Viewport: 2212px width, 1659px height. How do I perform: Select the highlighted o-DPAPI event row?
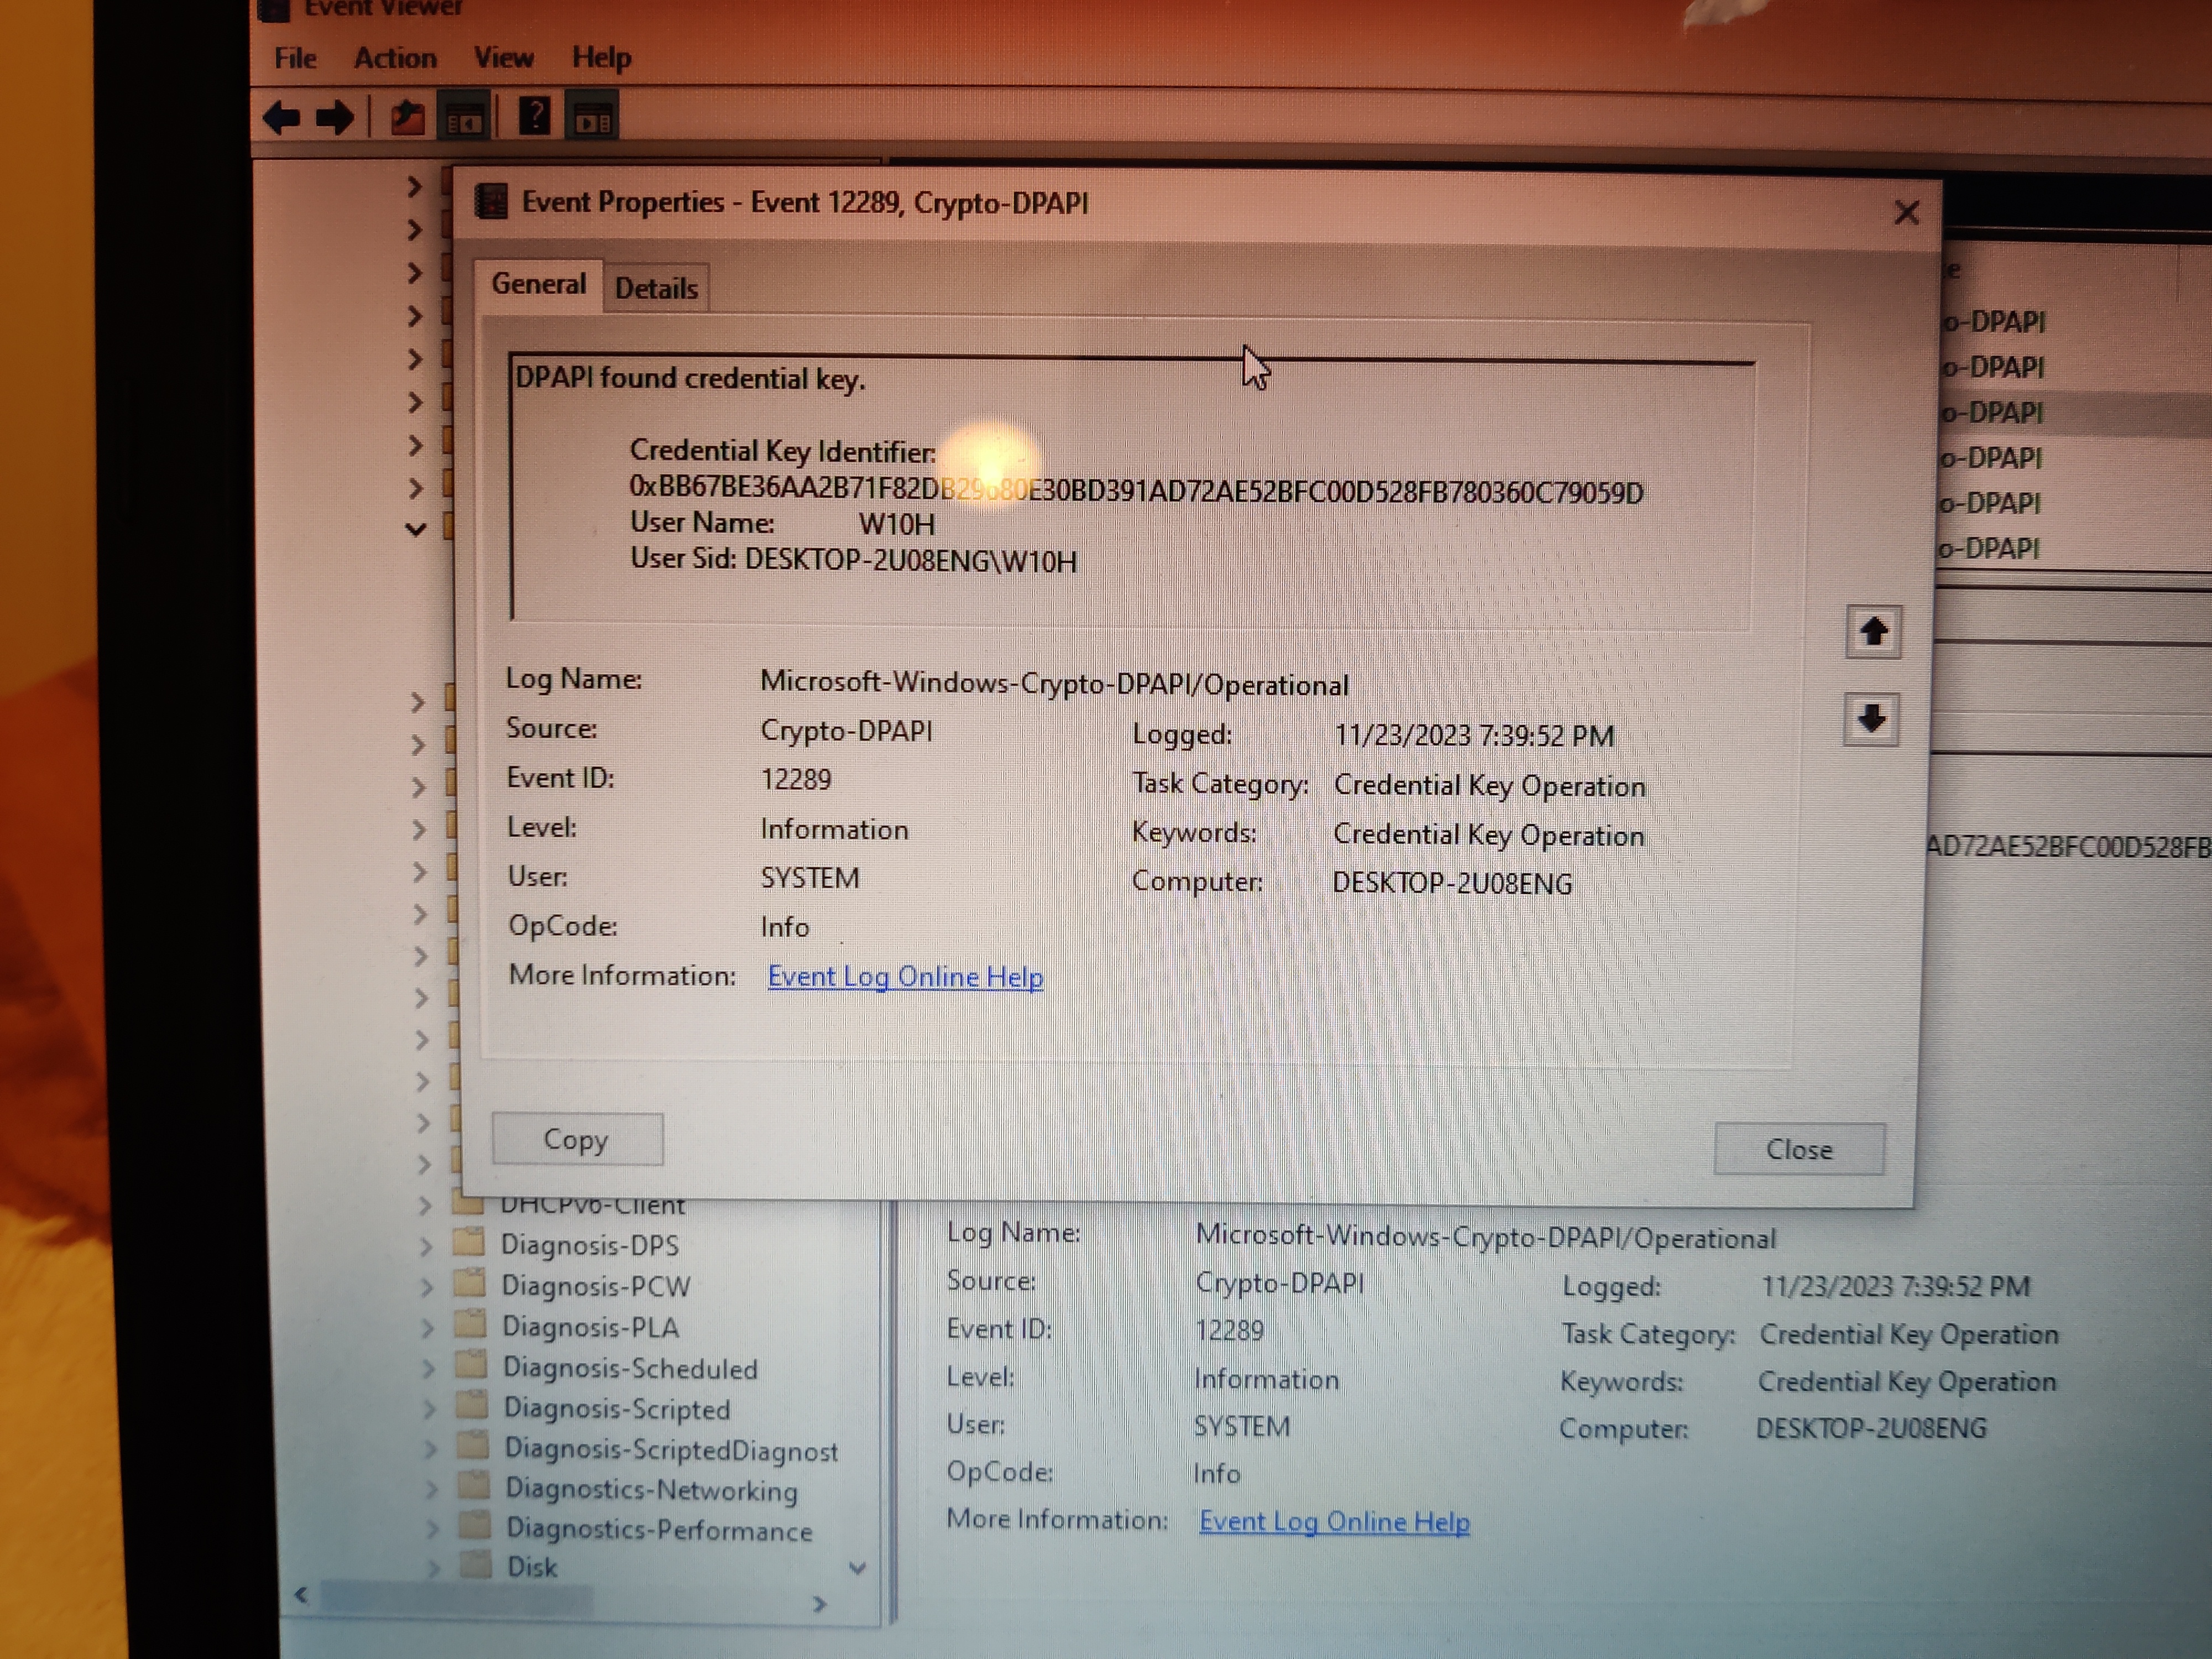(2075, 412)
